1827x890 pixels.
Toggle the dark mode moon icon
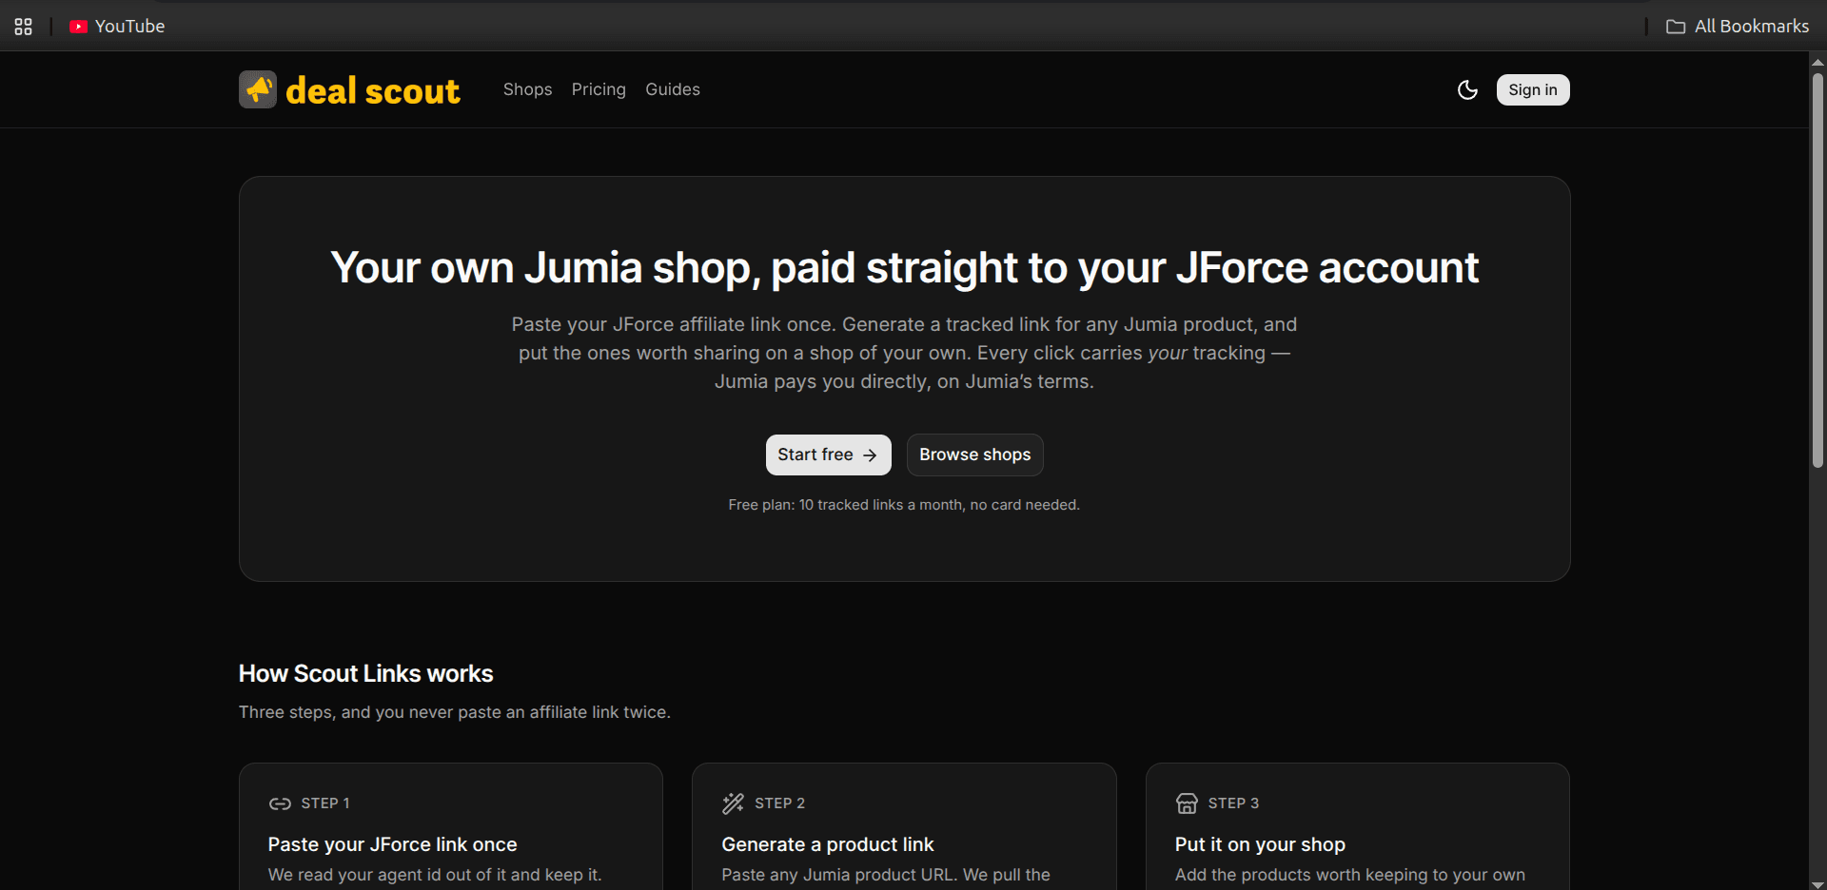tap(1467, 89)
